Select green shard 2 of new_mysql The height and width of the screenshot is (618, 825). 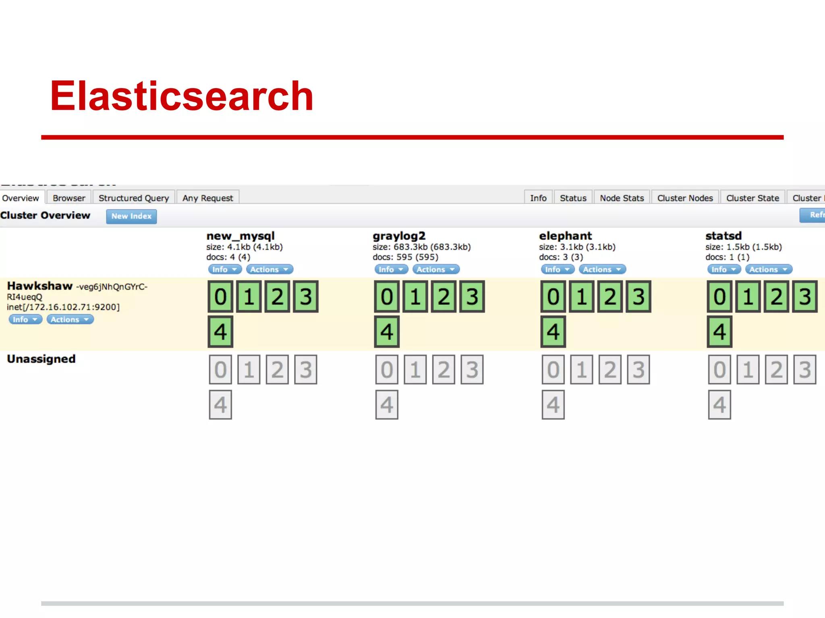[277, 297]
